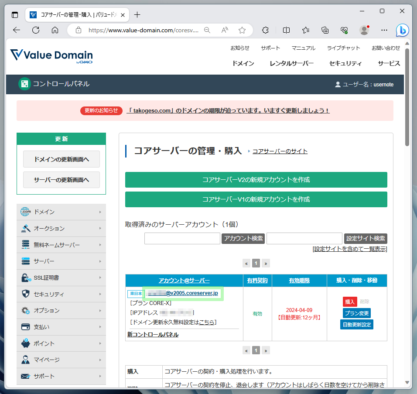This screenshot has height=394, width=417.
Task: Click the site search text field
Action: (x=304, y=238)
